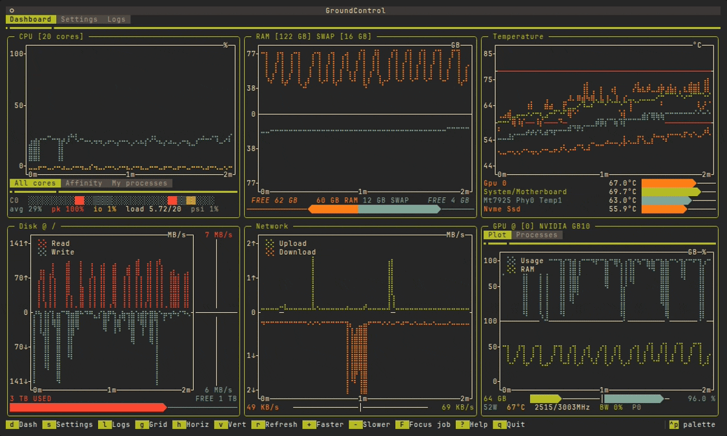The height and width of the screenshot is (436, 727).
Task: Click the orange '60 GB RAM' usage bar
Action: point(333,210)
